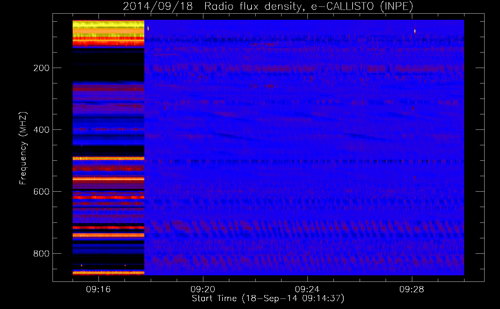Click the bright white burst spike near 09:28
The height and width of the screenshot is (309, 500).
click(x=415, y=31)
